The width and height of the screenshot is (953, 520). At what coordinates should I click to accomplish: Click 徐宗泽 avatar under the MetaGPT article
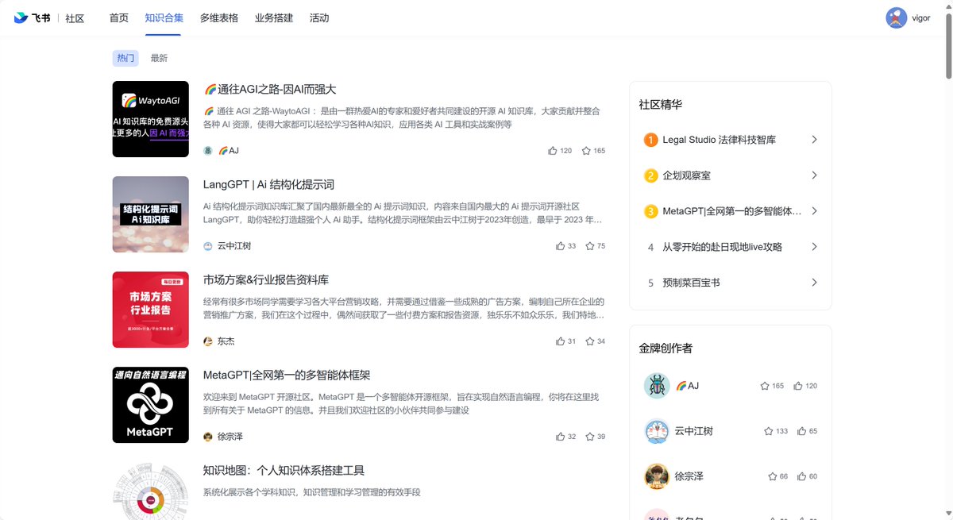click(208, 437)
